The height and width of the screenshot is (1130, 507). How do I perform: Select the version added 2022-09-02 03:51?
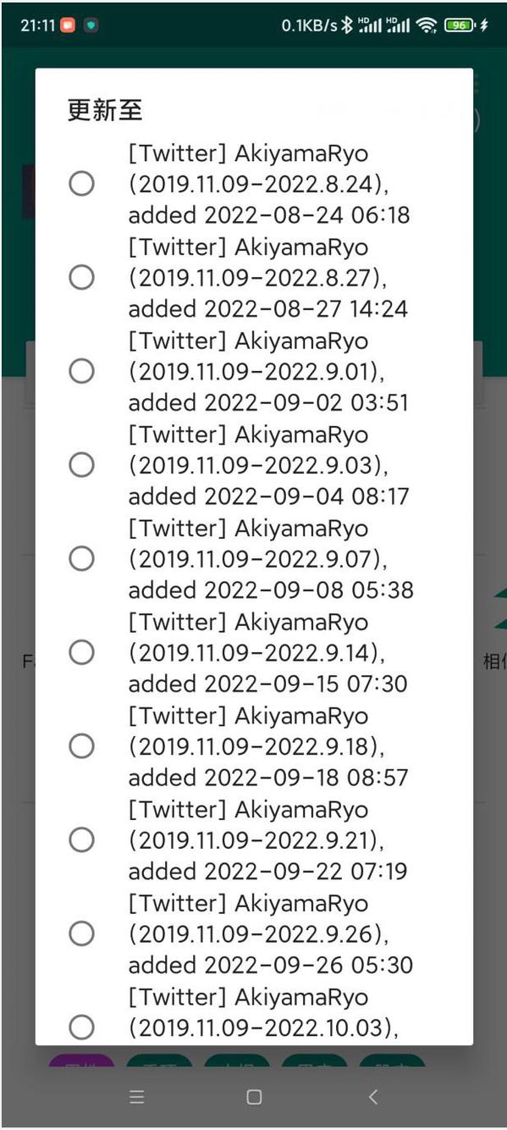coord(81,371)
